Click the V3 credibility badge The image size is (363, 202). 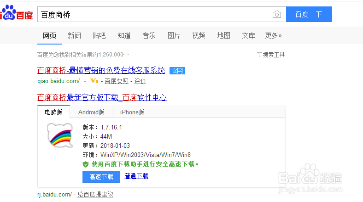click(x=94, y=81)
